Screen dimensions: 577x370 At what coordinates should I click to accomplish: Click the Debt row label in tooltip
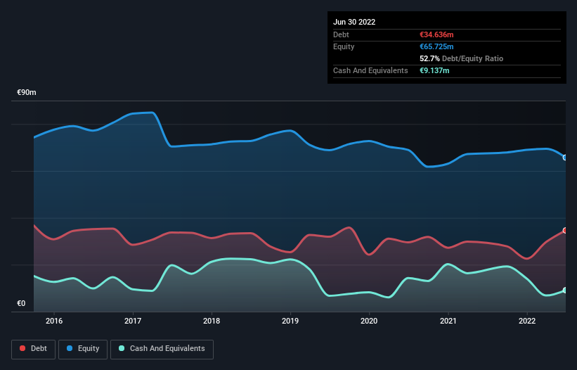click(x=341, y=34)
